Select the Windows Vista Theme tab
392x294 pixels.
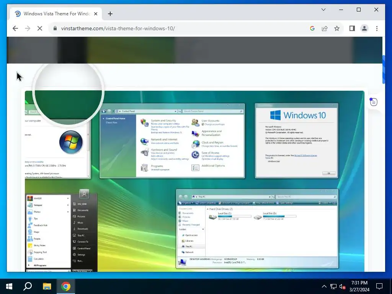[56, 14]
